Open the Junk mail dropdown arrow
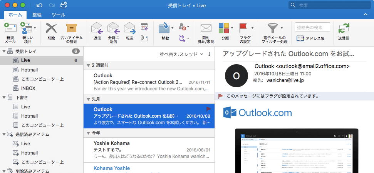The width and height of the screenshot is (374, 173). (188, 27)
